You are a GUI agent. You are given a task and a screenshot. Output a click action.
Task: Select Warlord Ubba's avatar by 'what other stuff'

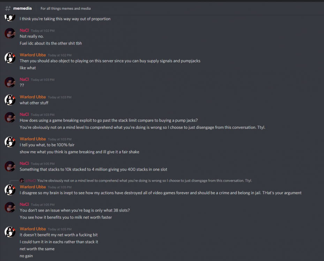point(10,100)
